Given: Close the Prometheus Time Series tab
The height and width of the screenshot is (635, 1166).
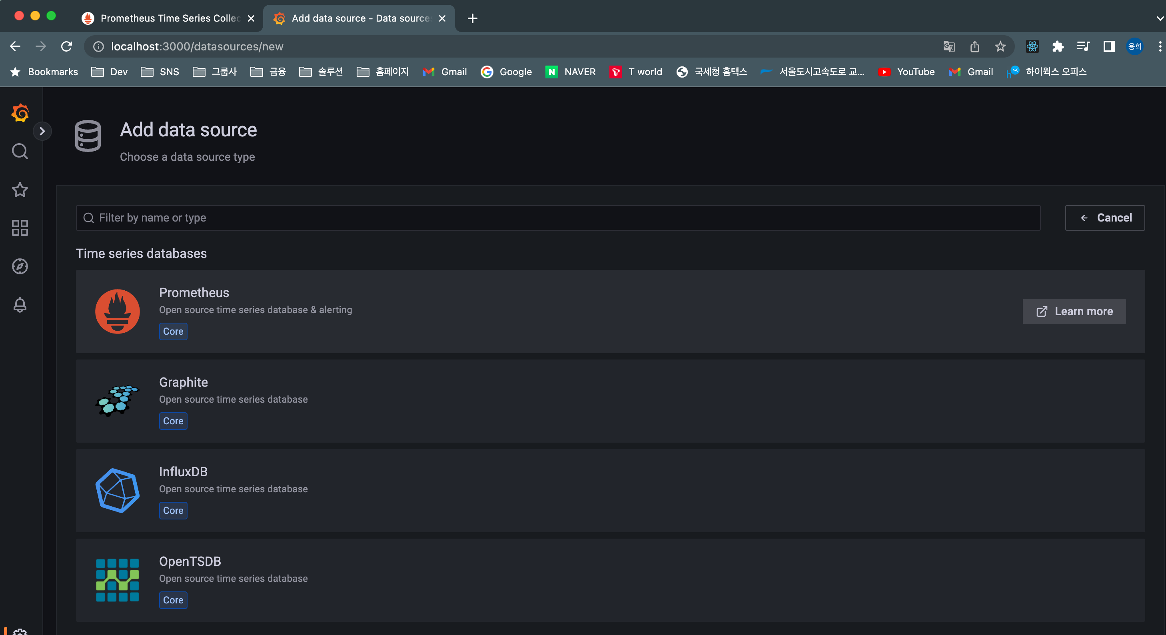Looking at the screenshot, I should [251, 18].
